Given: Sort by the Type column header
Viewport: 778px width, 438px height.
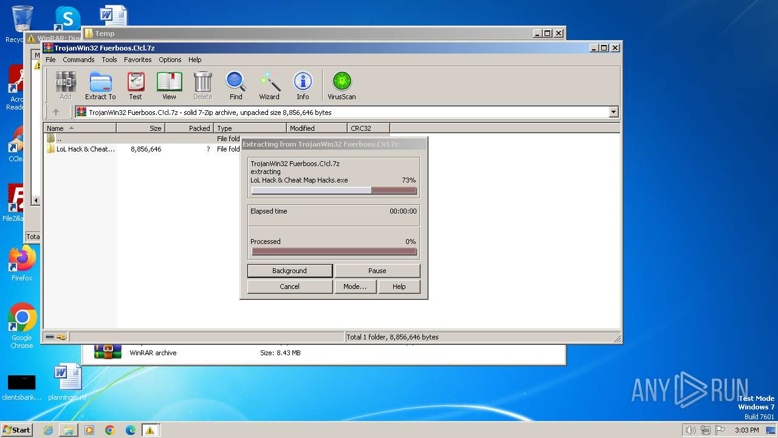Looking at the screenshot, I should [250, 128].
